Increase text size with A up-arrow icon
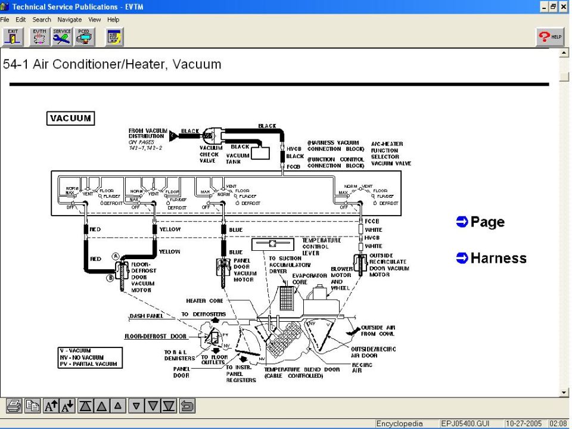This screenshot has width=572, height=429. [x=51, y=406]
